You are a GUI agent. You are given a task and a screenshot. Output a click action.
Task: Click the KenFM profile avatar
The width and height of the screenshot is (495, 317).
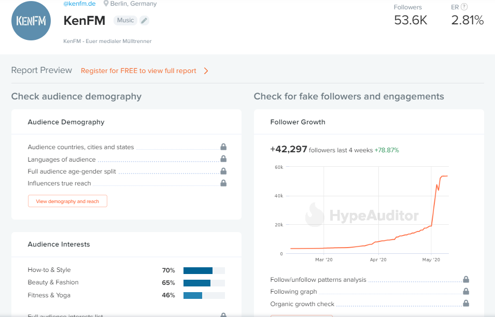coord(31,21)
